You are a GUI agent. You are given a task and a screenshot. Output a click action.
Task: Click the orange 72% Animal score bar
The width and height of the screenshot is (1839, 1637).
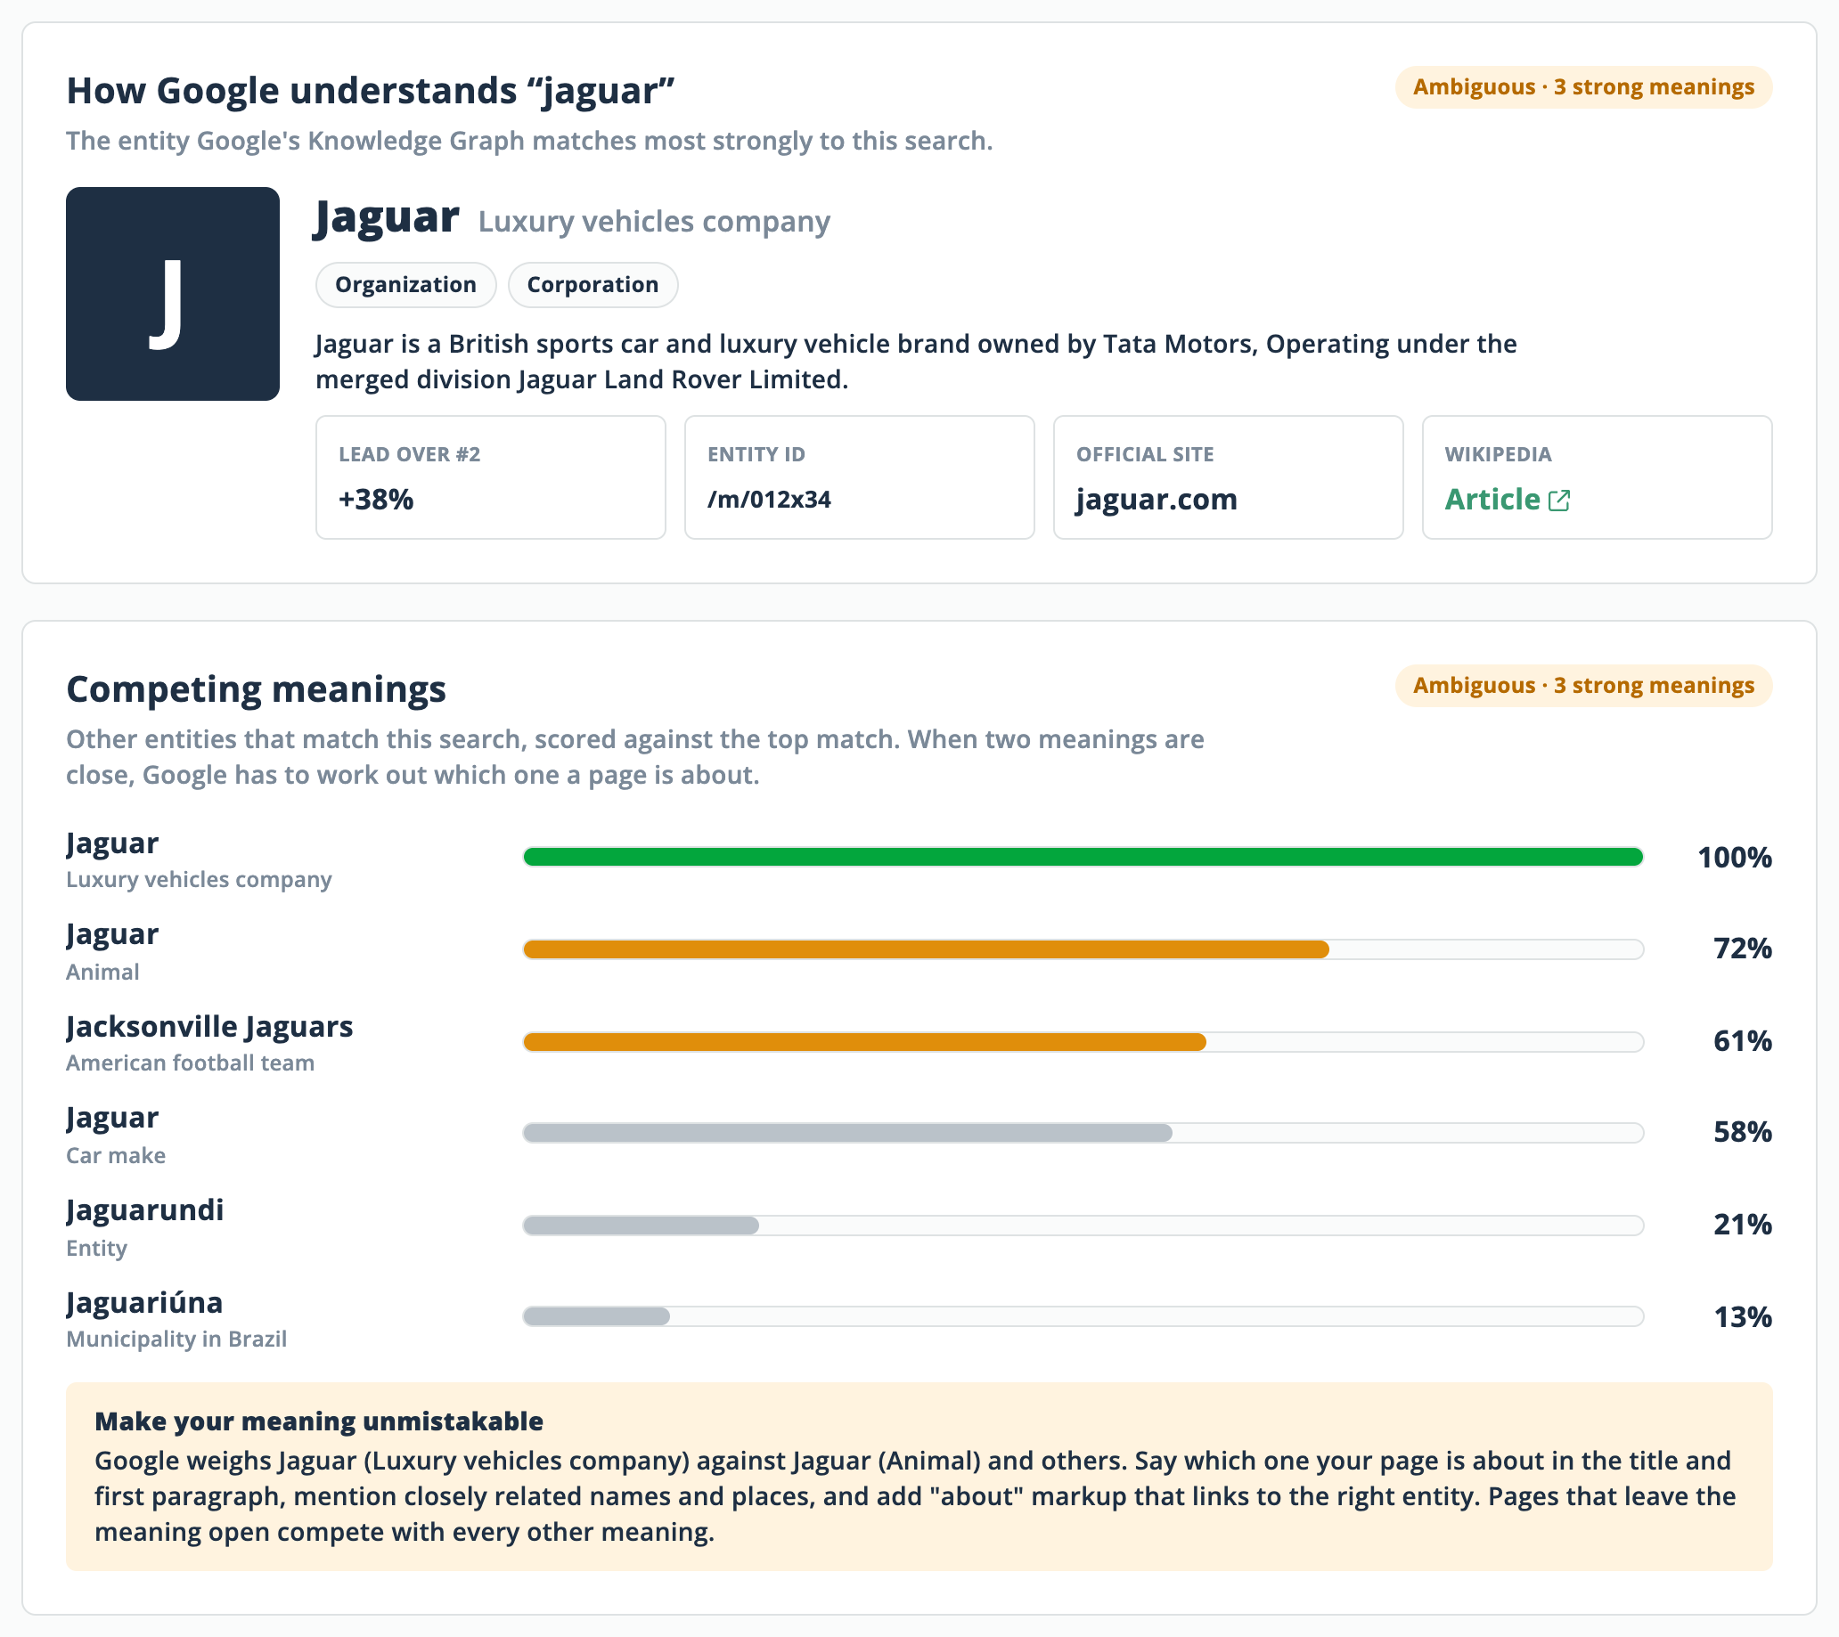(926, 949)
